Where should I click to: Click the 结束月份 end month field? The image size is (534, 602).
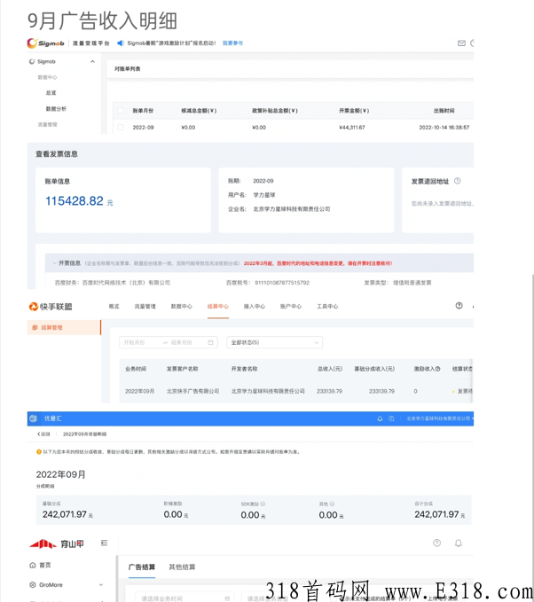pyautogui.click(x=181, y=342)
